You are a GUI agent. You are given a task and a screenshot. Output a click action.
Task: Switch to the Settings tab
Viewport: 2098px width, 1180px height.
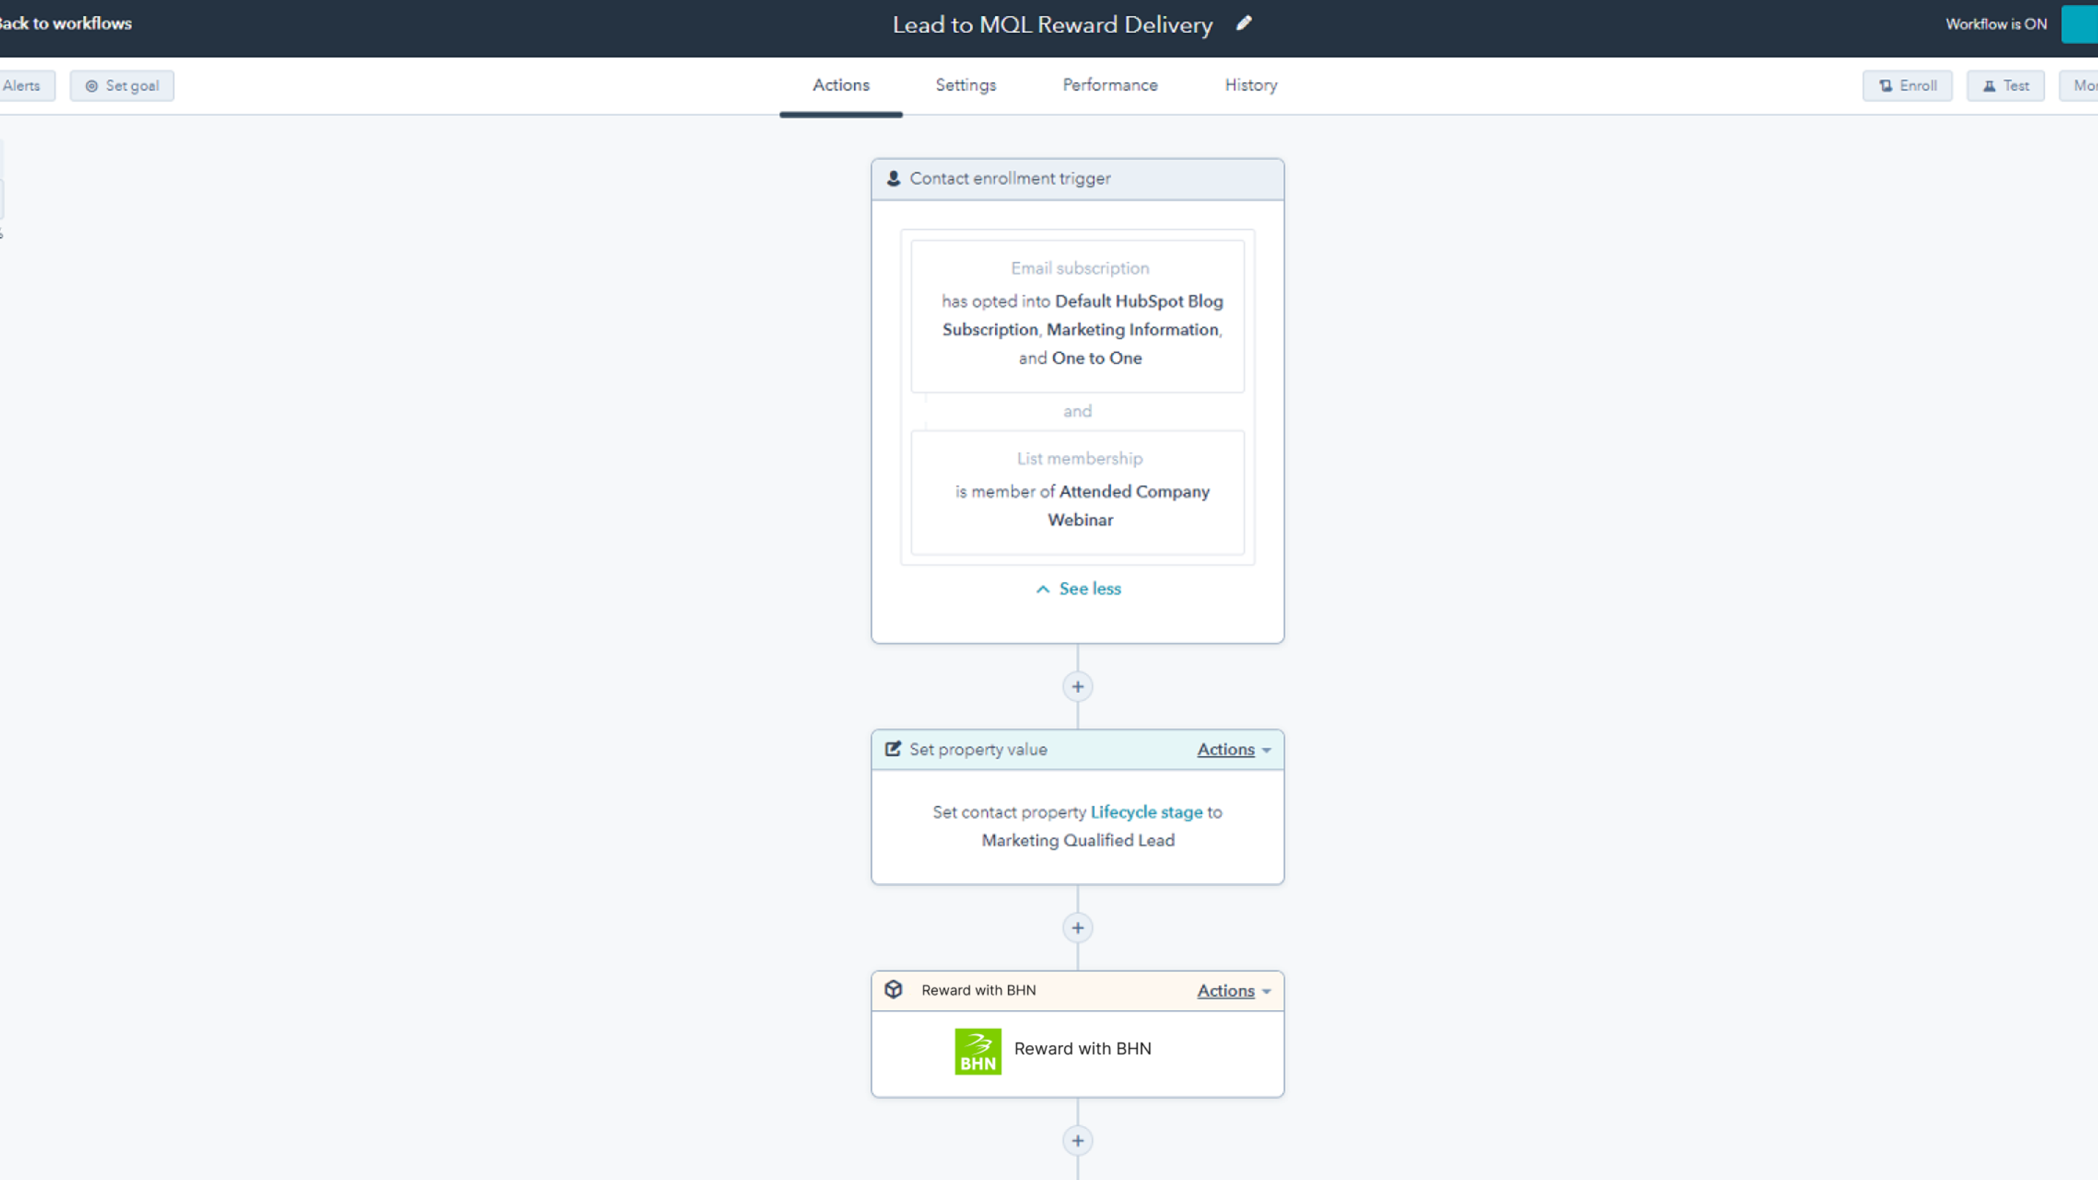click(x=965, y=85)
